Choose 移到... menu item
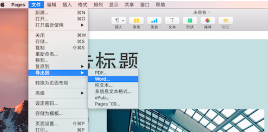Screen dimensions: 268x132 point(58,60)
